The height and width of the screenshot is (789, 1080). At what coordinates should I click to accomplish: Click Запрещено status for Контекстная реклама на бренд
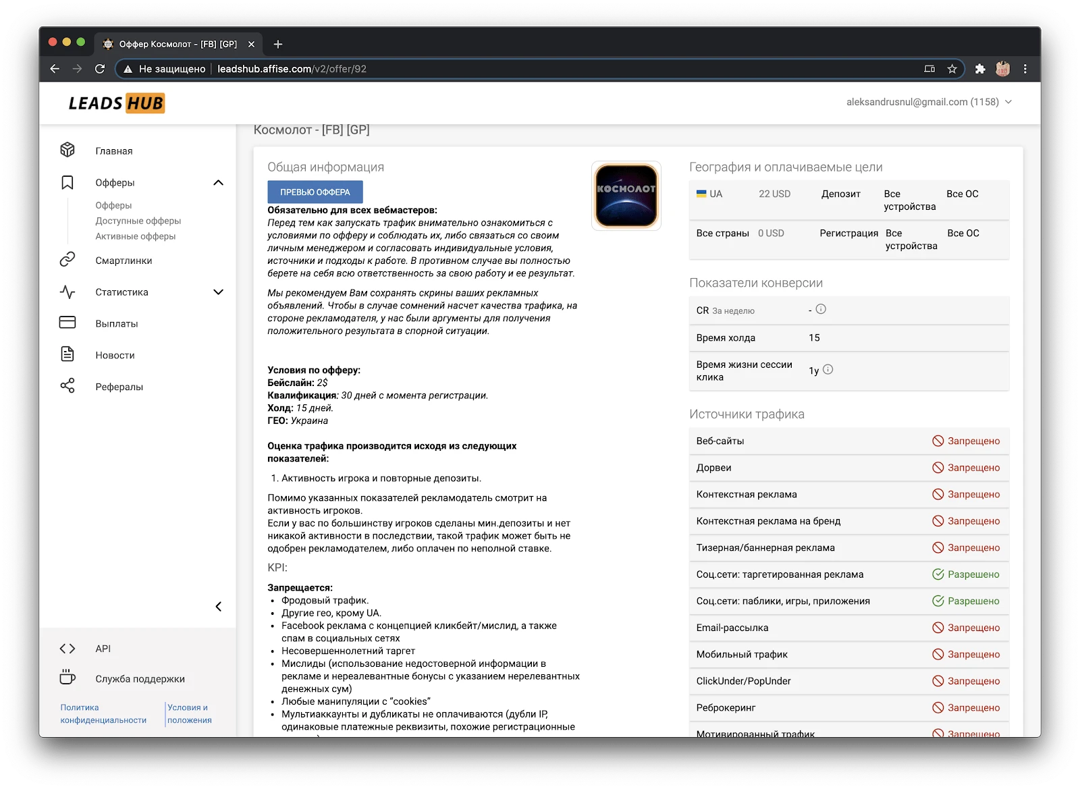pos(966,521)
